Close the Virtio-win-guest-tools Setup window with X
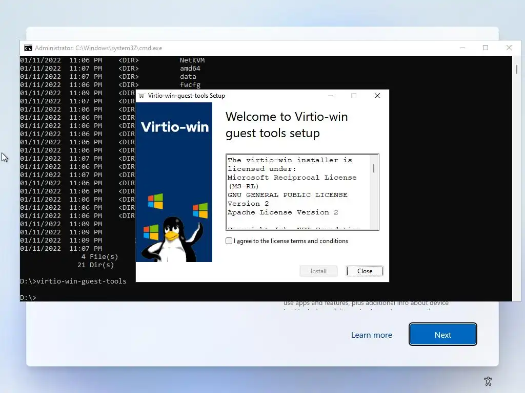 tap(377, 96)
